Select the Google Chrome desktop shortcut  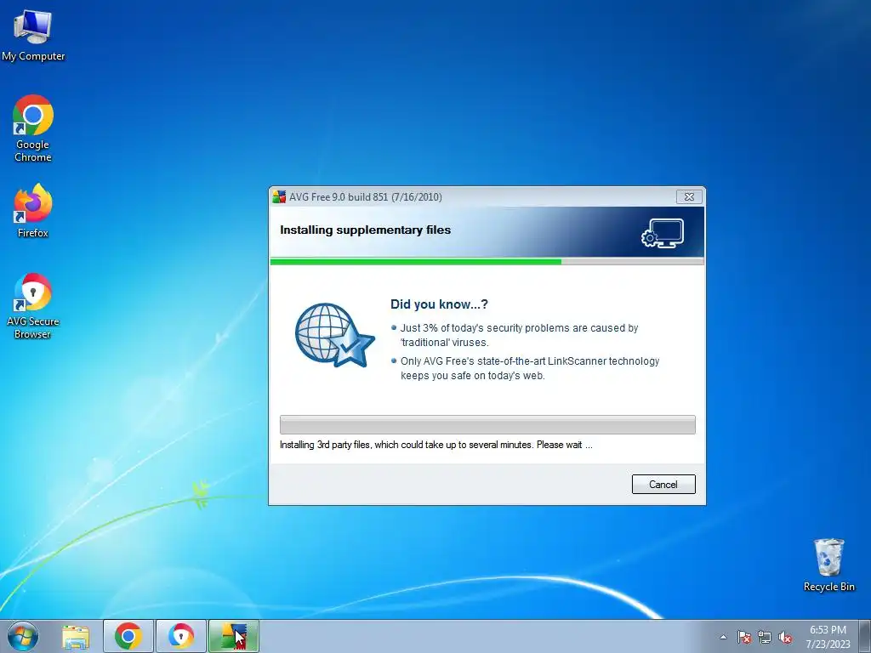click(x=33, y=128)
